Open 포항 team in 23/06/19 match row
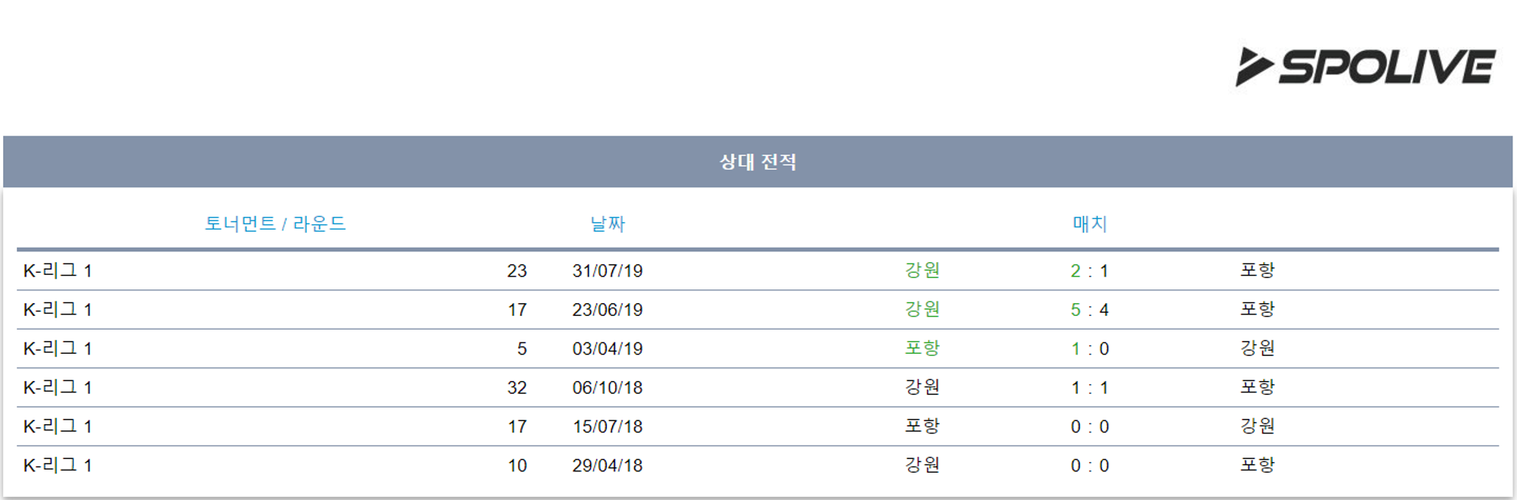 pyautogui.click(x=1258, y=309)
